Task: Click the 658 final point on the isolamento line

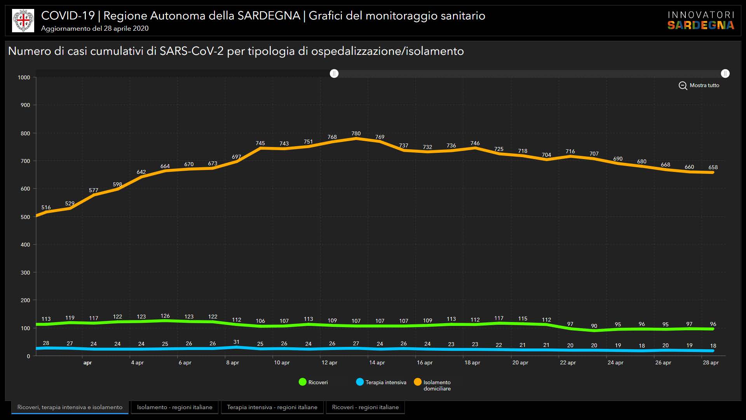Action: (713, 172)
